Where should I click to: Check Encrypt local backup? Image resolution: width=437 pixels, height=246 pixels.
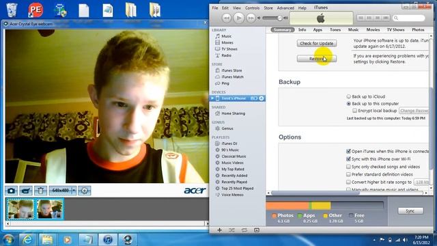click(x=355, y=111)
